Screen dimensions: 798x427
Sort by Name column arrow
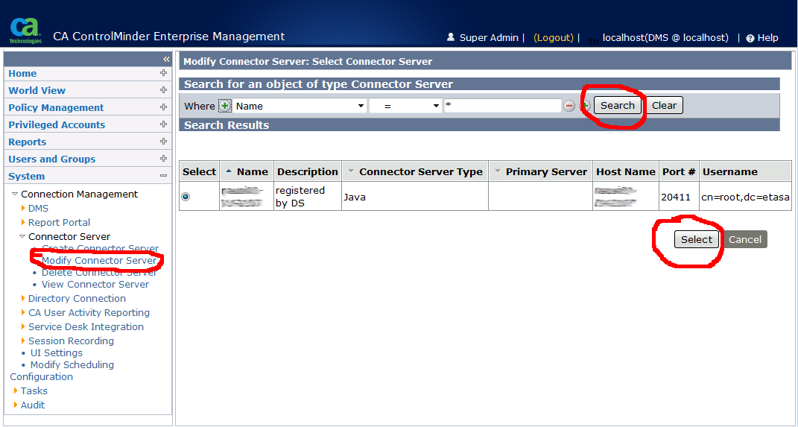229,171
